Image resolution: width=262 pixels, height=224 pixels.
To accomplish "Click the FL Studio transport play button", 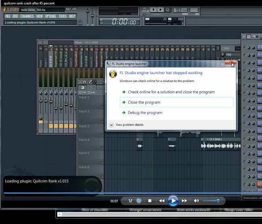I will 153,9.
